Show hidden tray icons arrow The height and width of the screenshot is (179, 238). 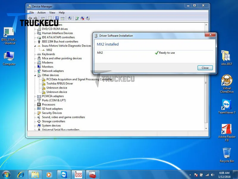coord(190,175)
